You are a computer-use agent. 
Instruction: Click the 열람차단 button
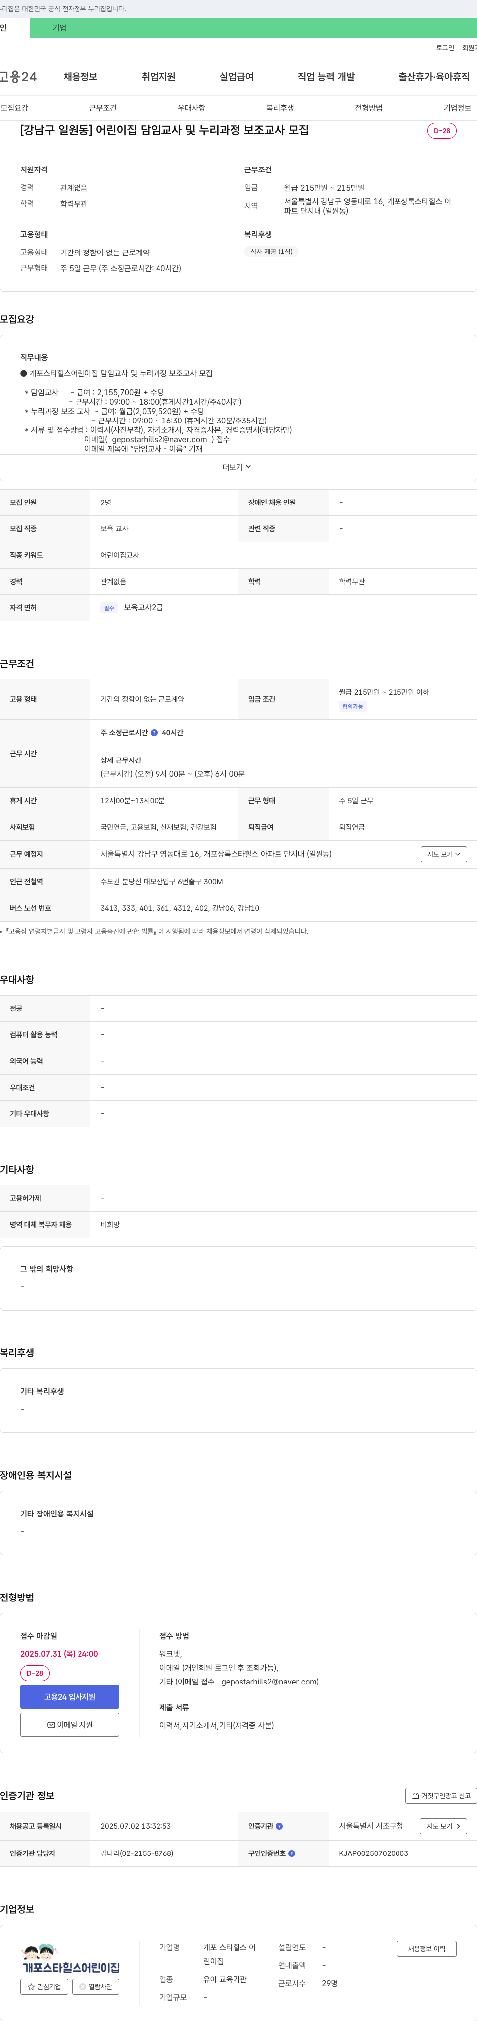point(96,1987)
